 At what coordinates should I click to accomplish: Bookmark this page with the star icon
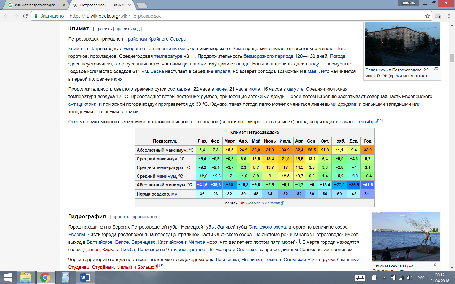427,16
